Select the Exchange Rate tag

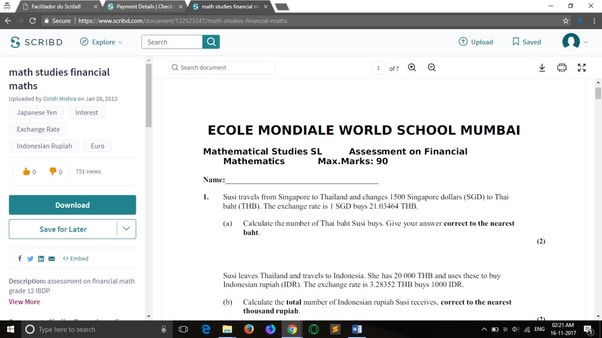click(38, 129)
